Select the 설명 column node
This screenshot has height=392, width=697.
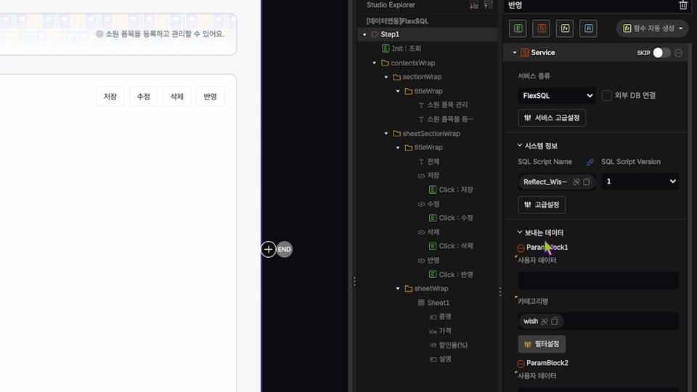click(441, 359)
